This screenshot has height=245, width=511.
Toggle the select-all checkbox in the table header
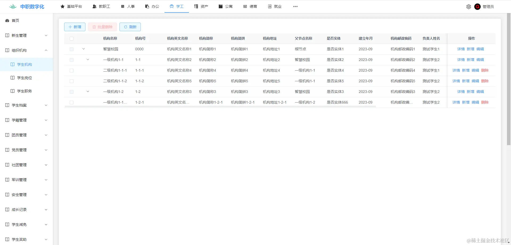(x=72, y=39)
